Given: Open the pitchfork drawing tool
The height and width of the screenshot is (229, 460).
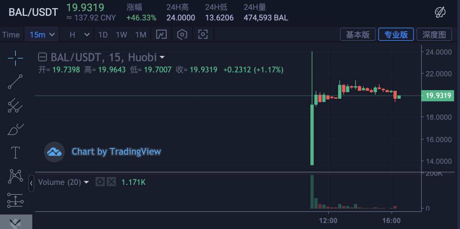Looking at the screenshot, I should pyautogui.click(x=15, y=106).
